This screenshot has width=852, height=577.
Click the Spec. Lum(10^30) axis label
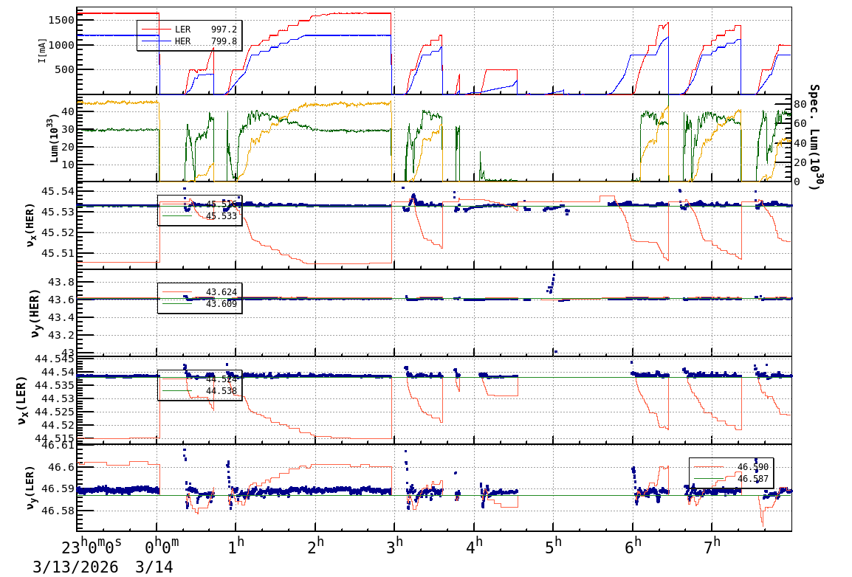(814, 137)
